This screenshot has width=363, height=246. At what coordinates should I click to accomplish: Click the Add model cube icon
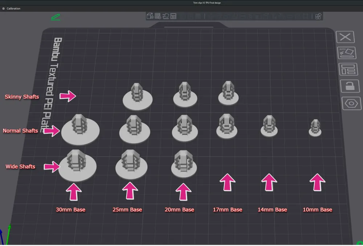point(150,16)
